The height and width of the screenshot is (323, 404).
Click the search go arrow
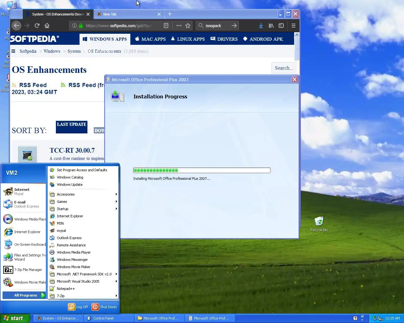(x=234, y=26)
